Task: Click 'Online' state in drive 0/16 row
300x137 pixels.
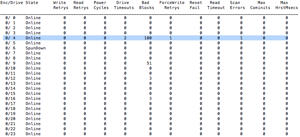Action: (x=33, y=98)
